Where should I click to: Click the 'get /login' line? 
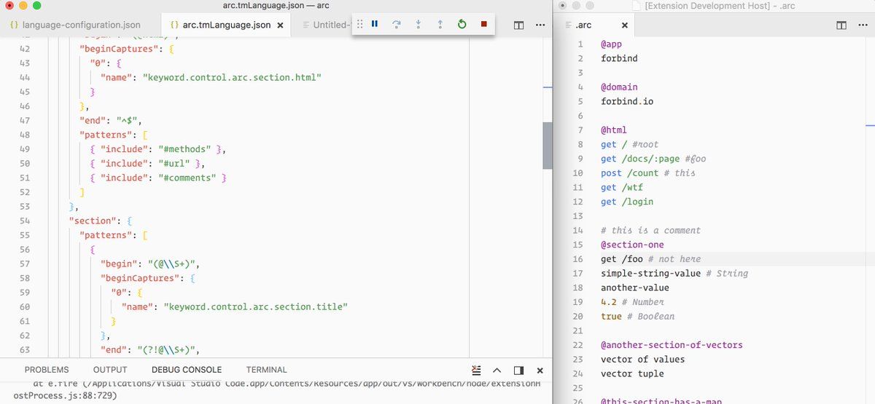tap(627, 202)
